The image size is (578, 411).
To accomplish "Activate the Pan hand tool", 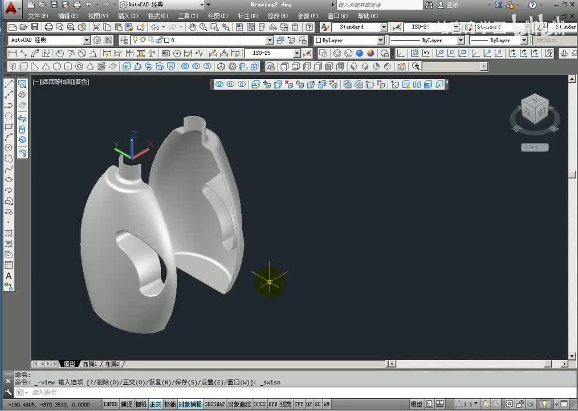I will 192,27.
